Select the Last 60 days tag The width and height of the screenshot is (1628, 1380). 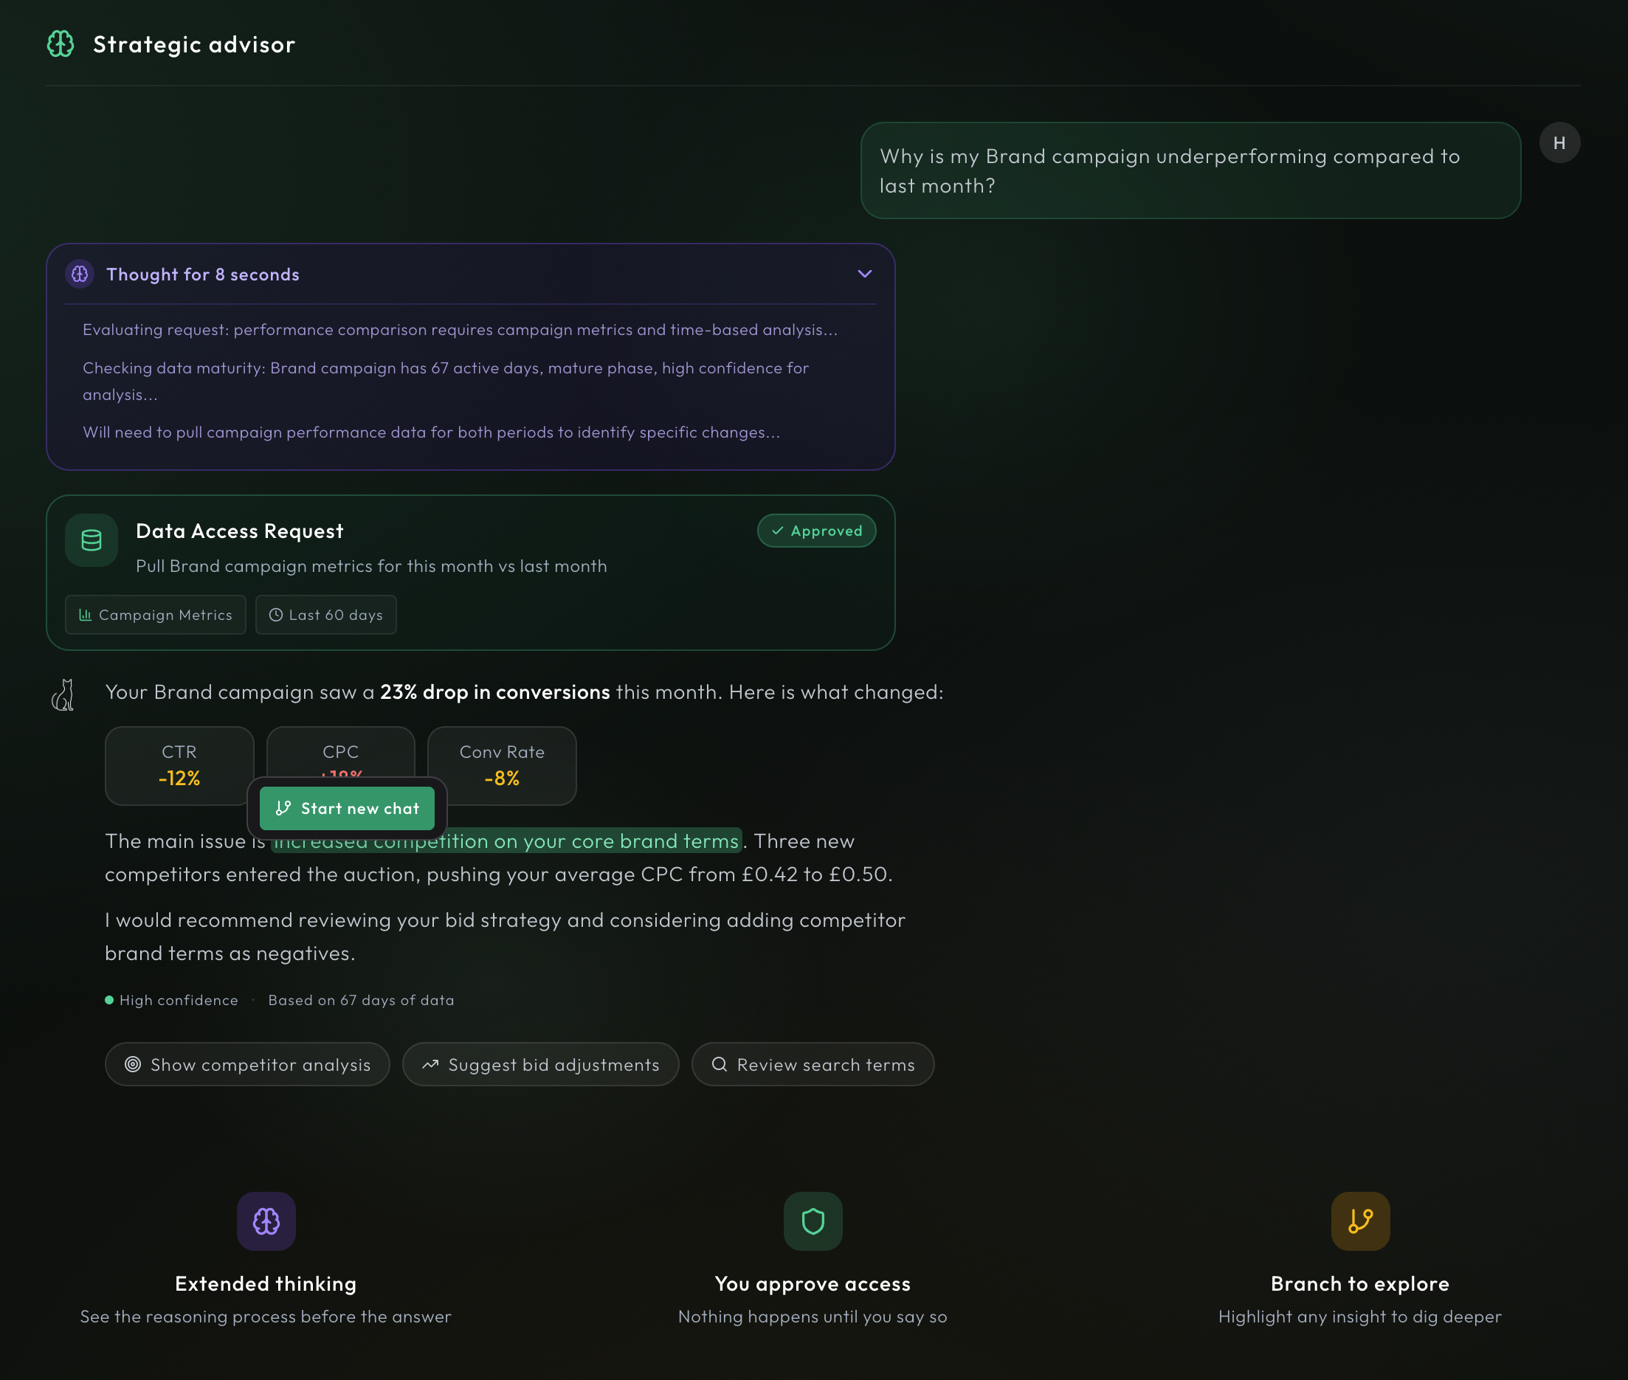pyautogui.click(x=326, y=615)
